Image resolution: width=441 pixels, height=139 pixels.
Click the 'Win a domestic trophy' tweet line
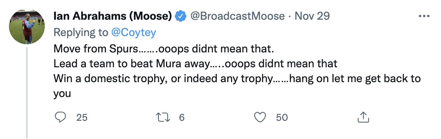(237, 79)
